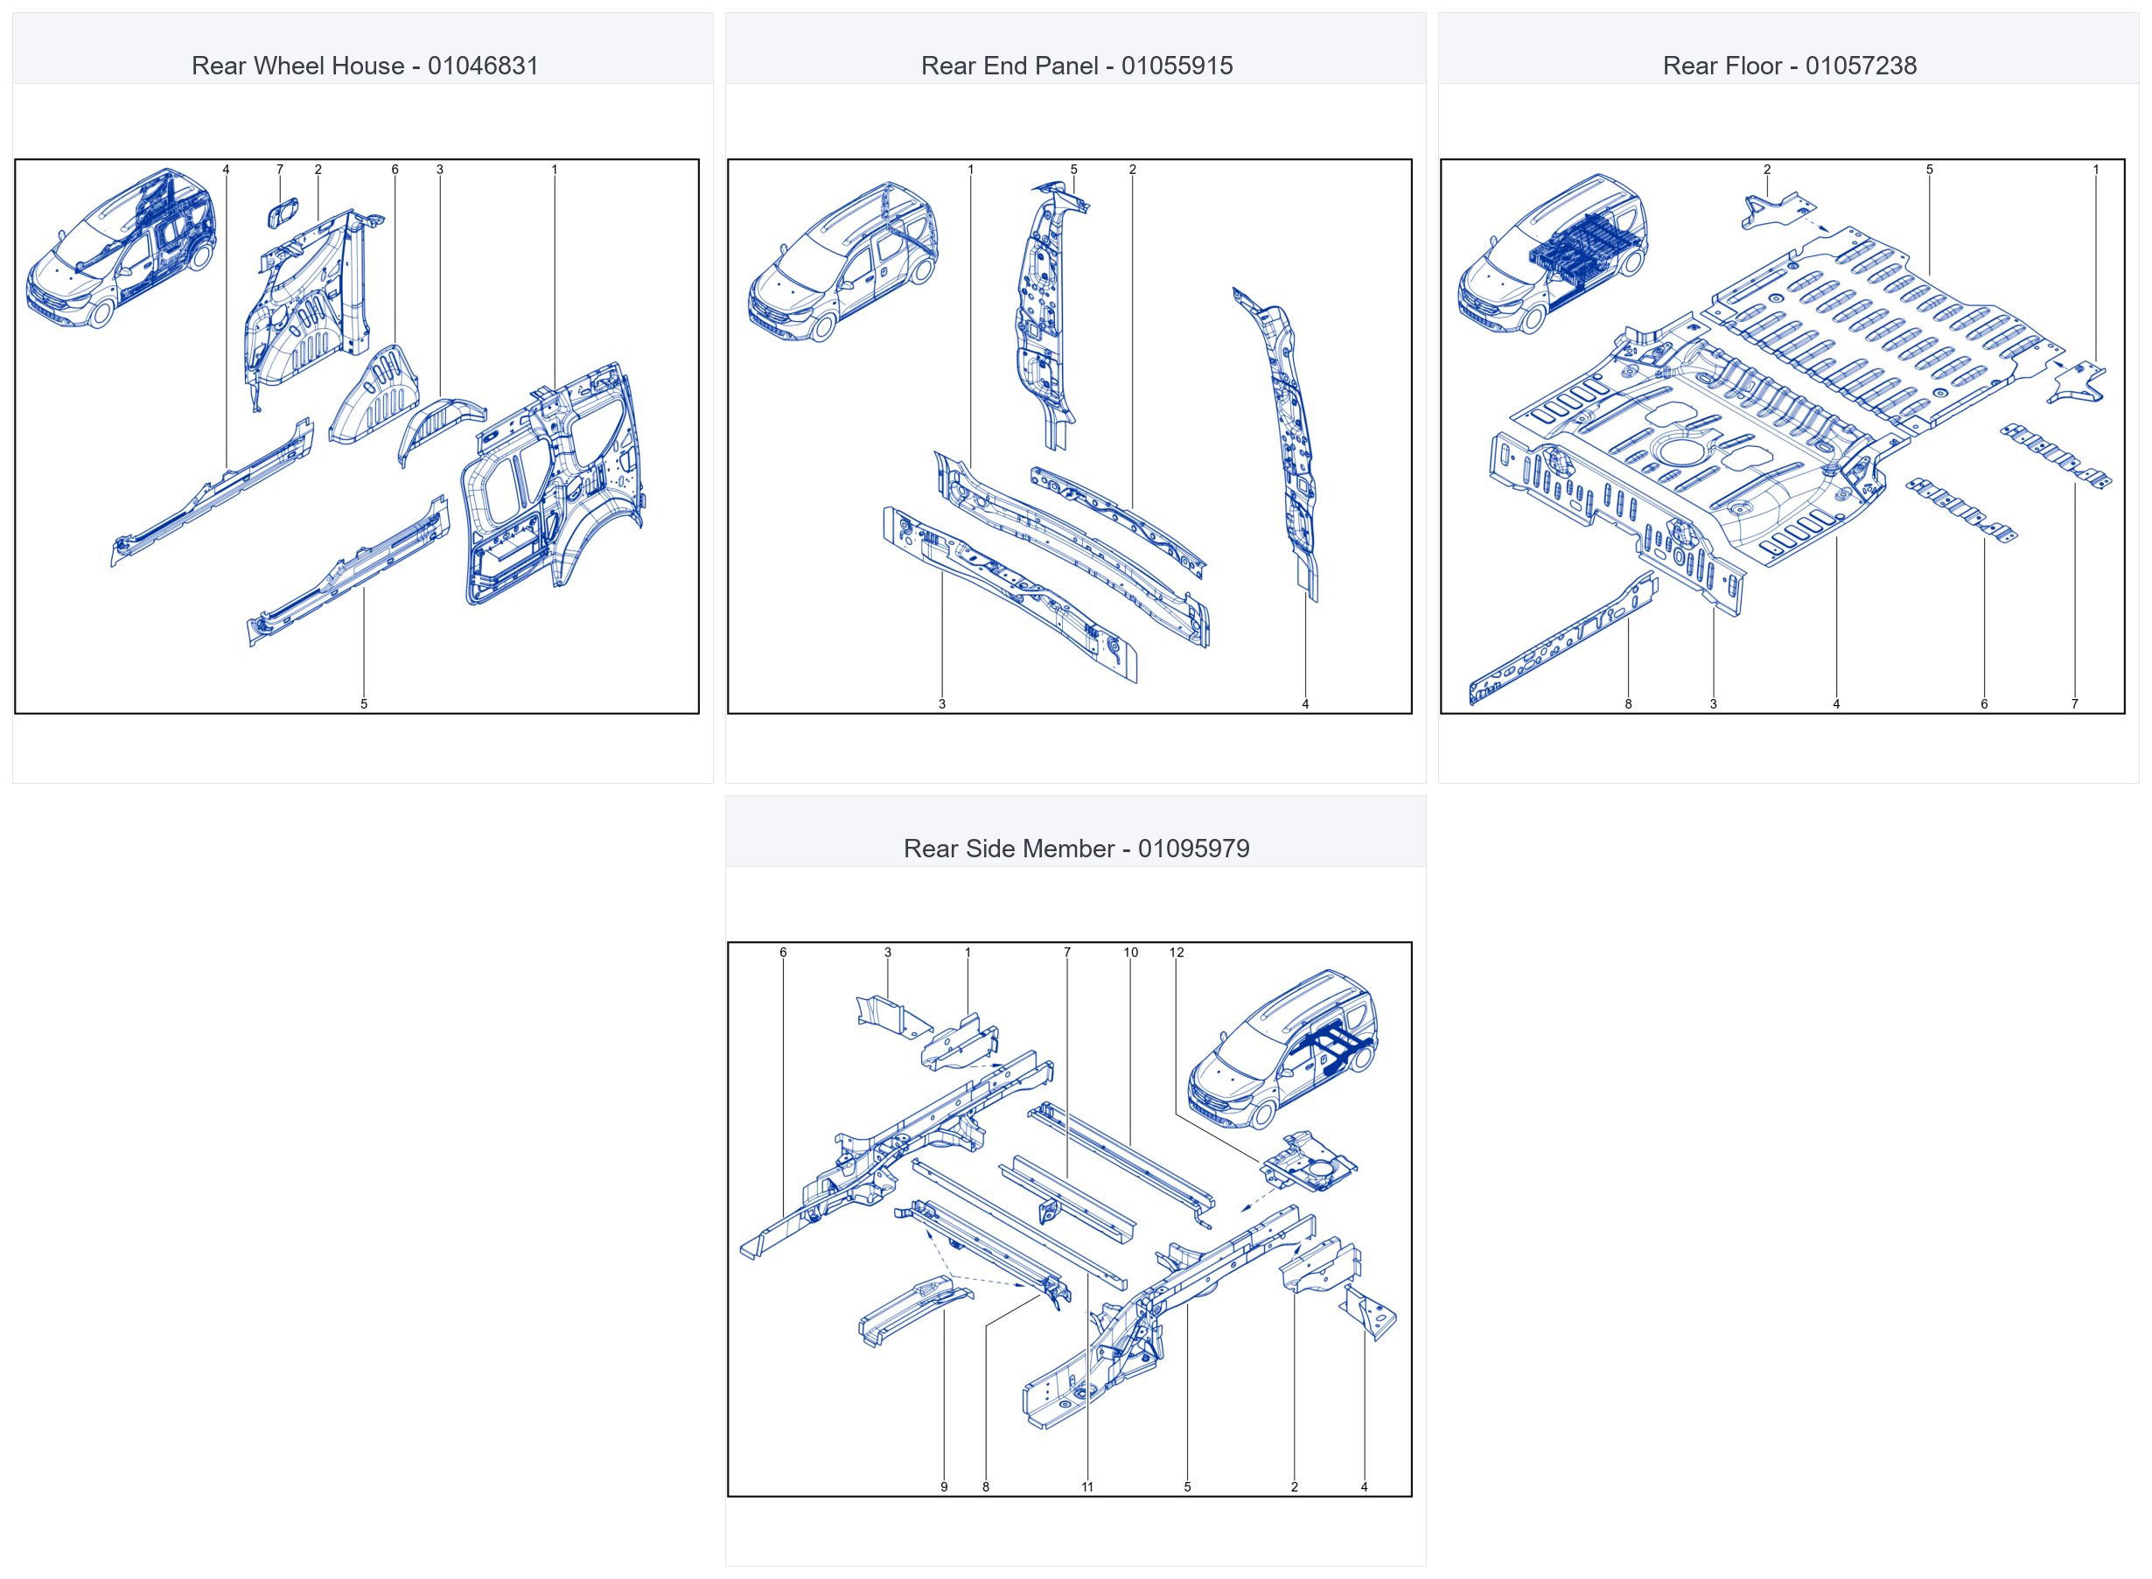Select part number 6 in Rear Wheel House
This screenshot has height=1579, width=2152.
pyautogui.click(x=395, y=169)
